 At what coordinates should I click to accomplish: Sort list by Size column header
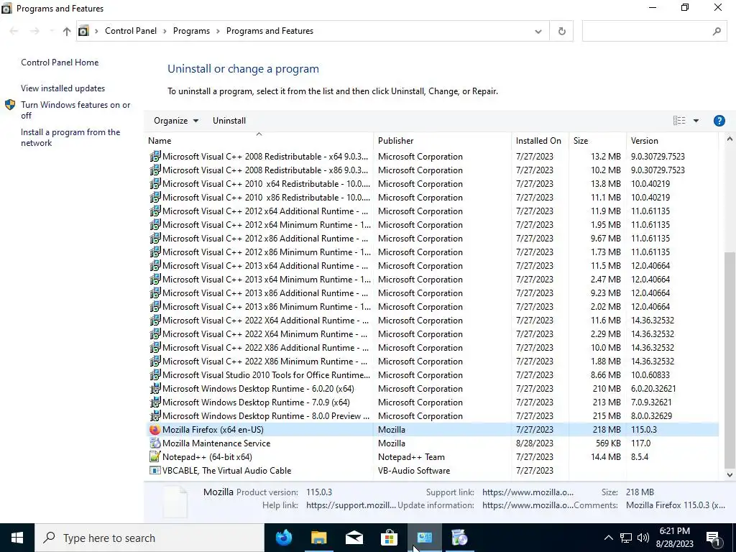597,140
